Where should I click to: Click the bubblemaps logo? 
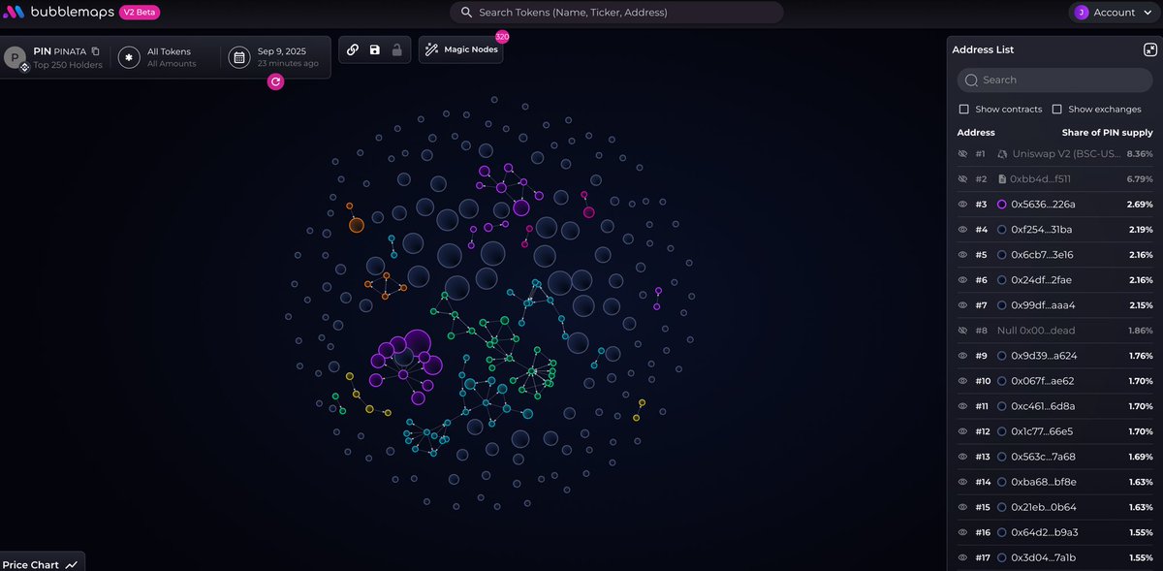click(x=57, y=13)
